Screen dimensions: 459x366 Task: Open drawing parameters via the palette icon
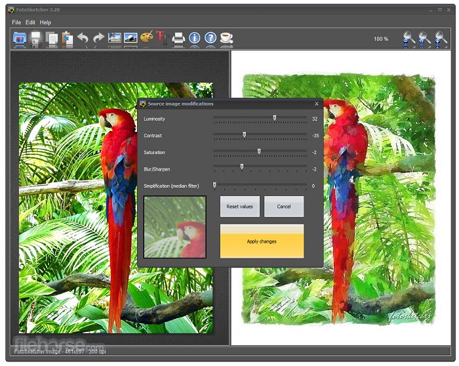146,38
